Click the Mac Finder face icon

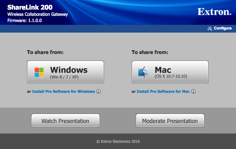[x=143, y=72]
